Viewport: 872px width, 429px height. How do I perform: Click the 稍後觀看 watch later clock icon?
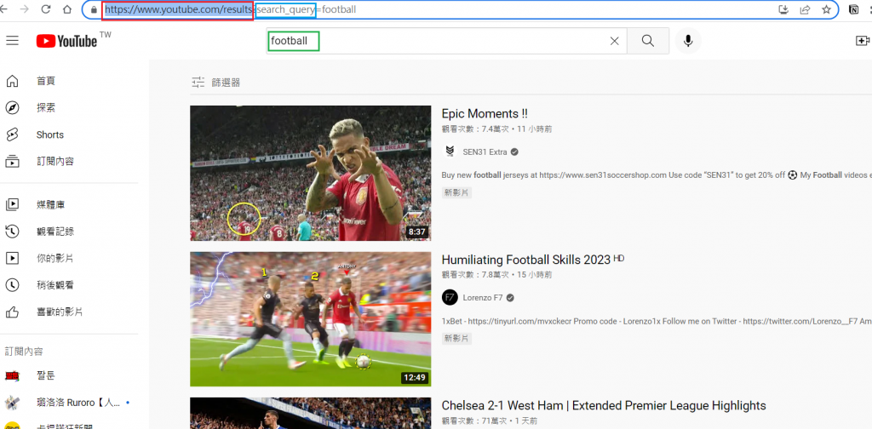[12, 285]
